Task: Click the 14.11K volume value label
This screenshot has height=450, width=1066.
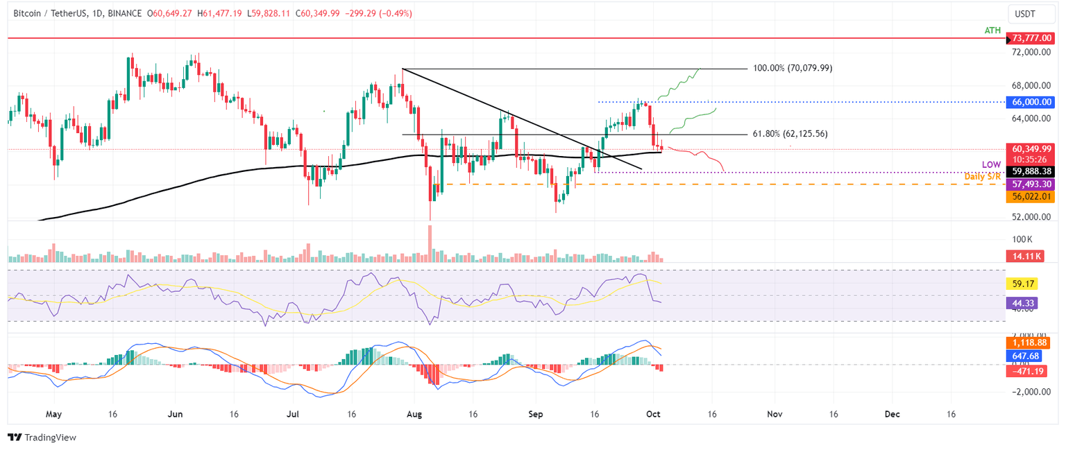Action: (1024, 257)
